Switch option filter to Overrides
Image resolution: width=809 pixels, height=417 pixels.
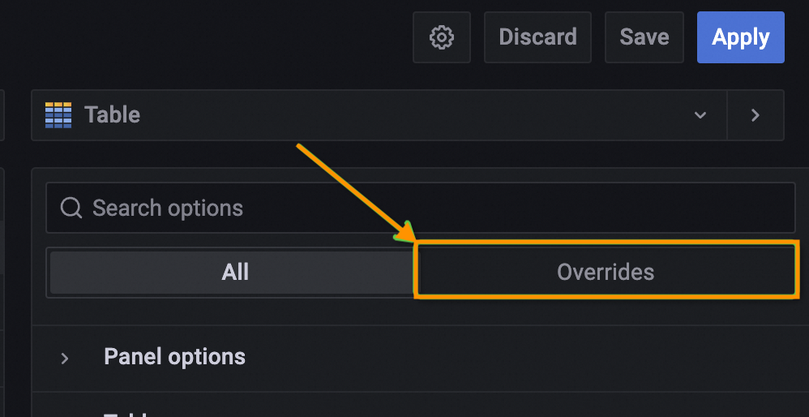pos(605,272)
